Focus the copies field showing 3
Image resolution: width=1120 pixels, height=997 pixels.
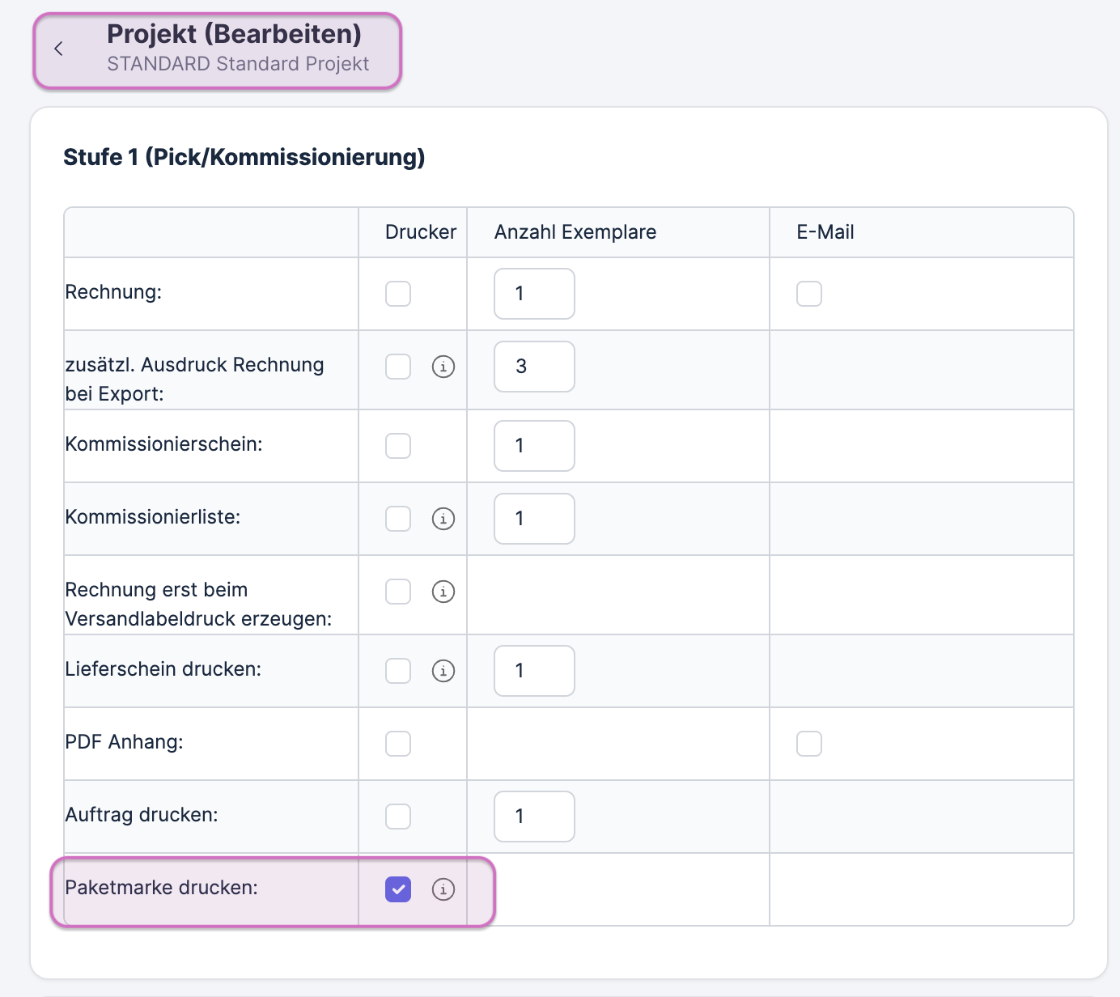(534, 367)
